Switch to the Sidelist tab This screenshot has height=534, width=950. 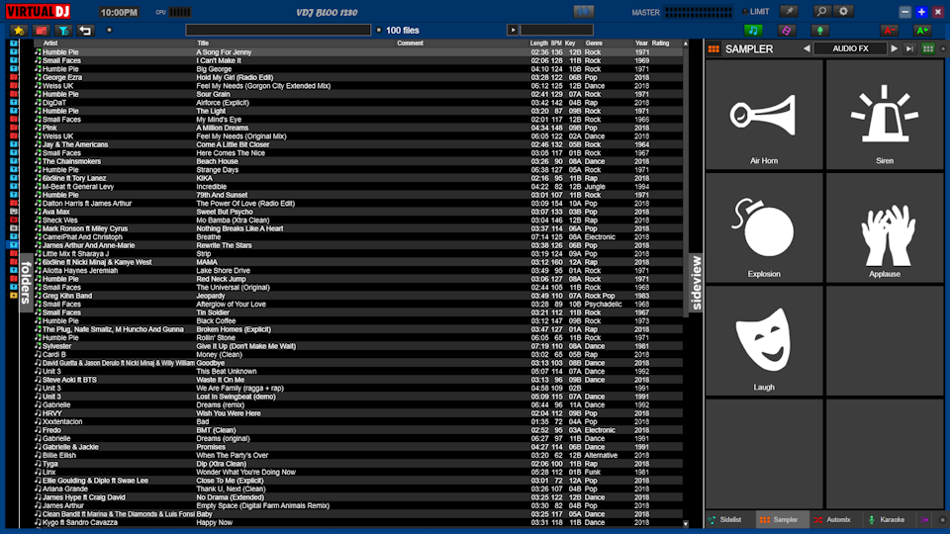(730, 520)
